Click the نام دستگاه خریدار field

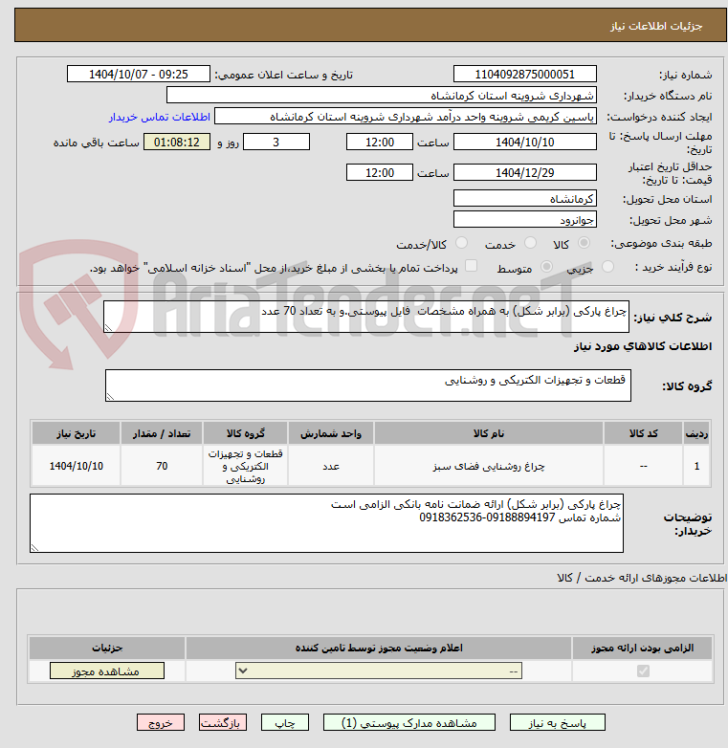(381, 95)
